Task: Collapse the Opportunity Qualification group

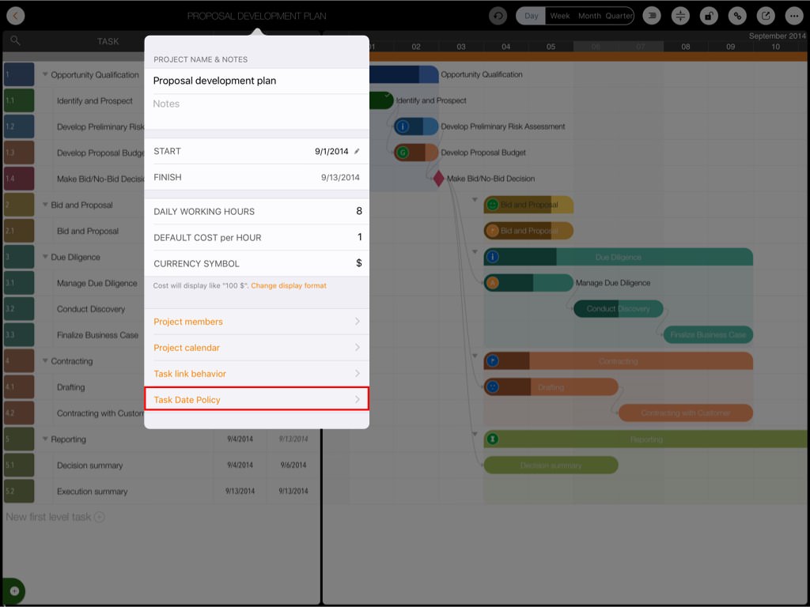Action: click(x=45, y=75)
